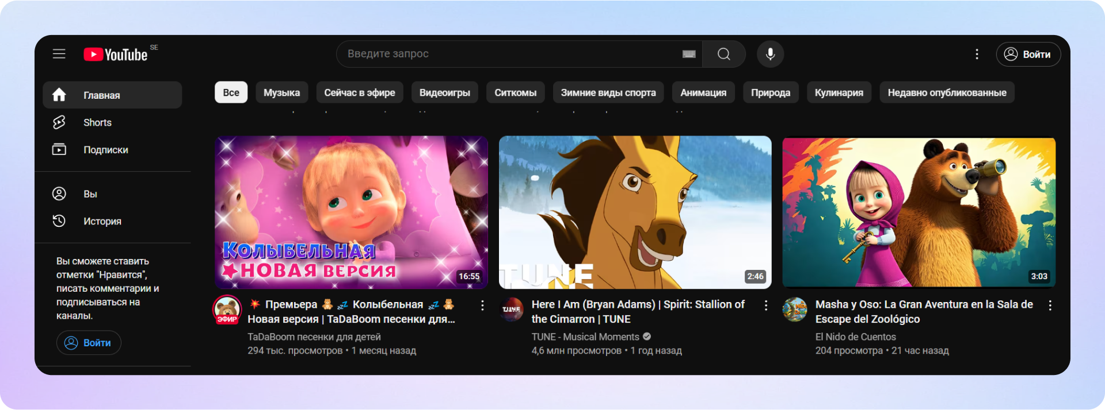1105x410 pixels.
Task: Open the on-screen keyboard icon in search
Action: pyautogui.click(x=689, y=54)
